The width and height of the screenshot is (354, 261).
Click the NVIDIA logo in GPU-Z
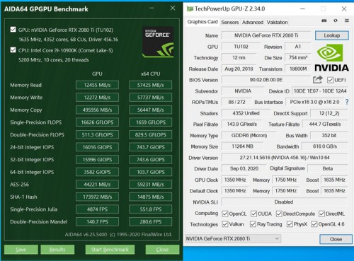click(x=331, y=58)
